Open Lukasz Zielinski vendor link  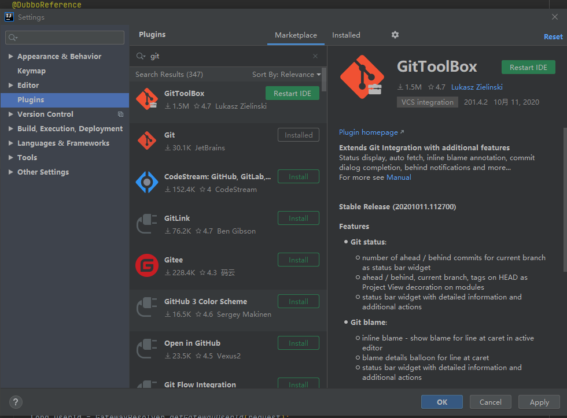[477, 87]
